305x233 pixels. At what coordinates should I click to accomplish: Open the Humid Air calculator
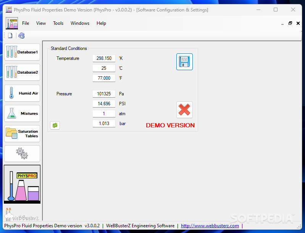22,93
